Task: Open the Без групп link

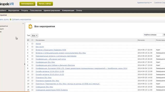Action: [40, 47]
